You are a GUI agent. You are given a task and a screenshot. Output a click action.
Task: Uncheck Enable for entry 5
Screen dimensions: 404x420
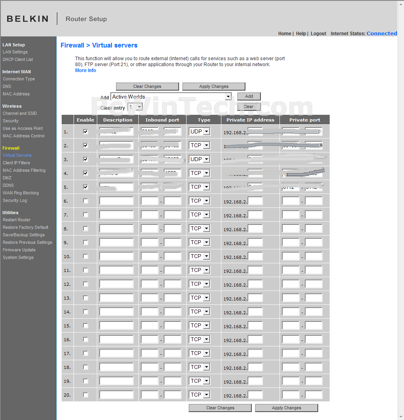pyautogui.click(x=85, y=187)
